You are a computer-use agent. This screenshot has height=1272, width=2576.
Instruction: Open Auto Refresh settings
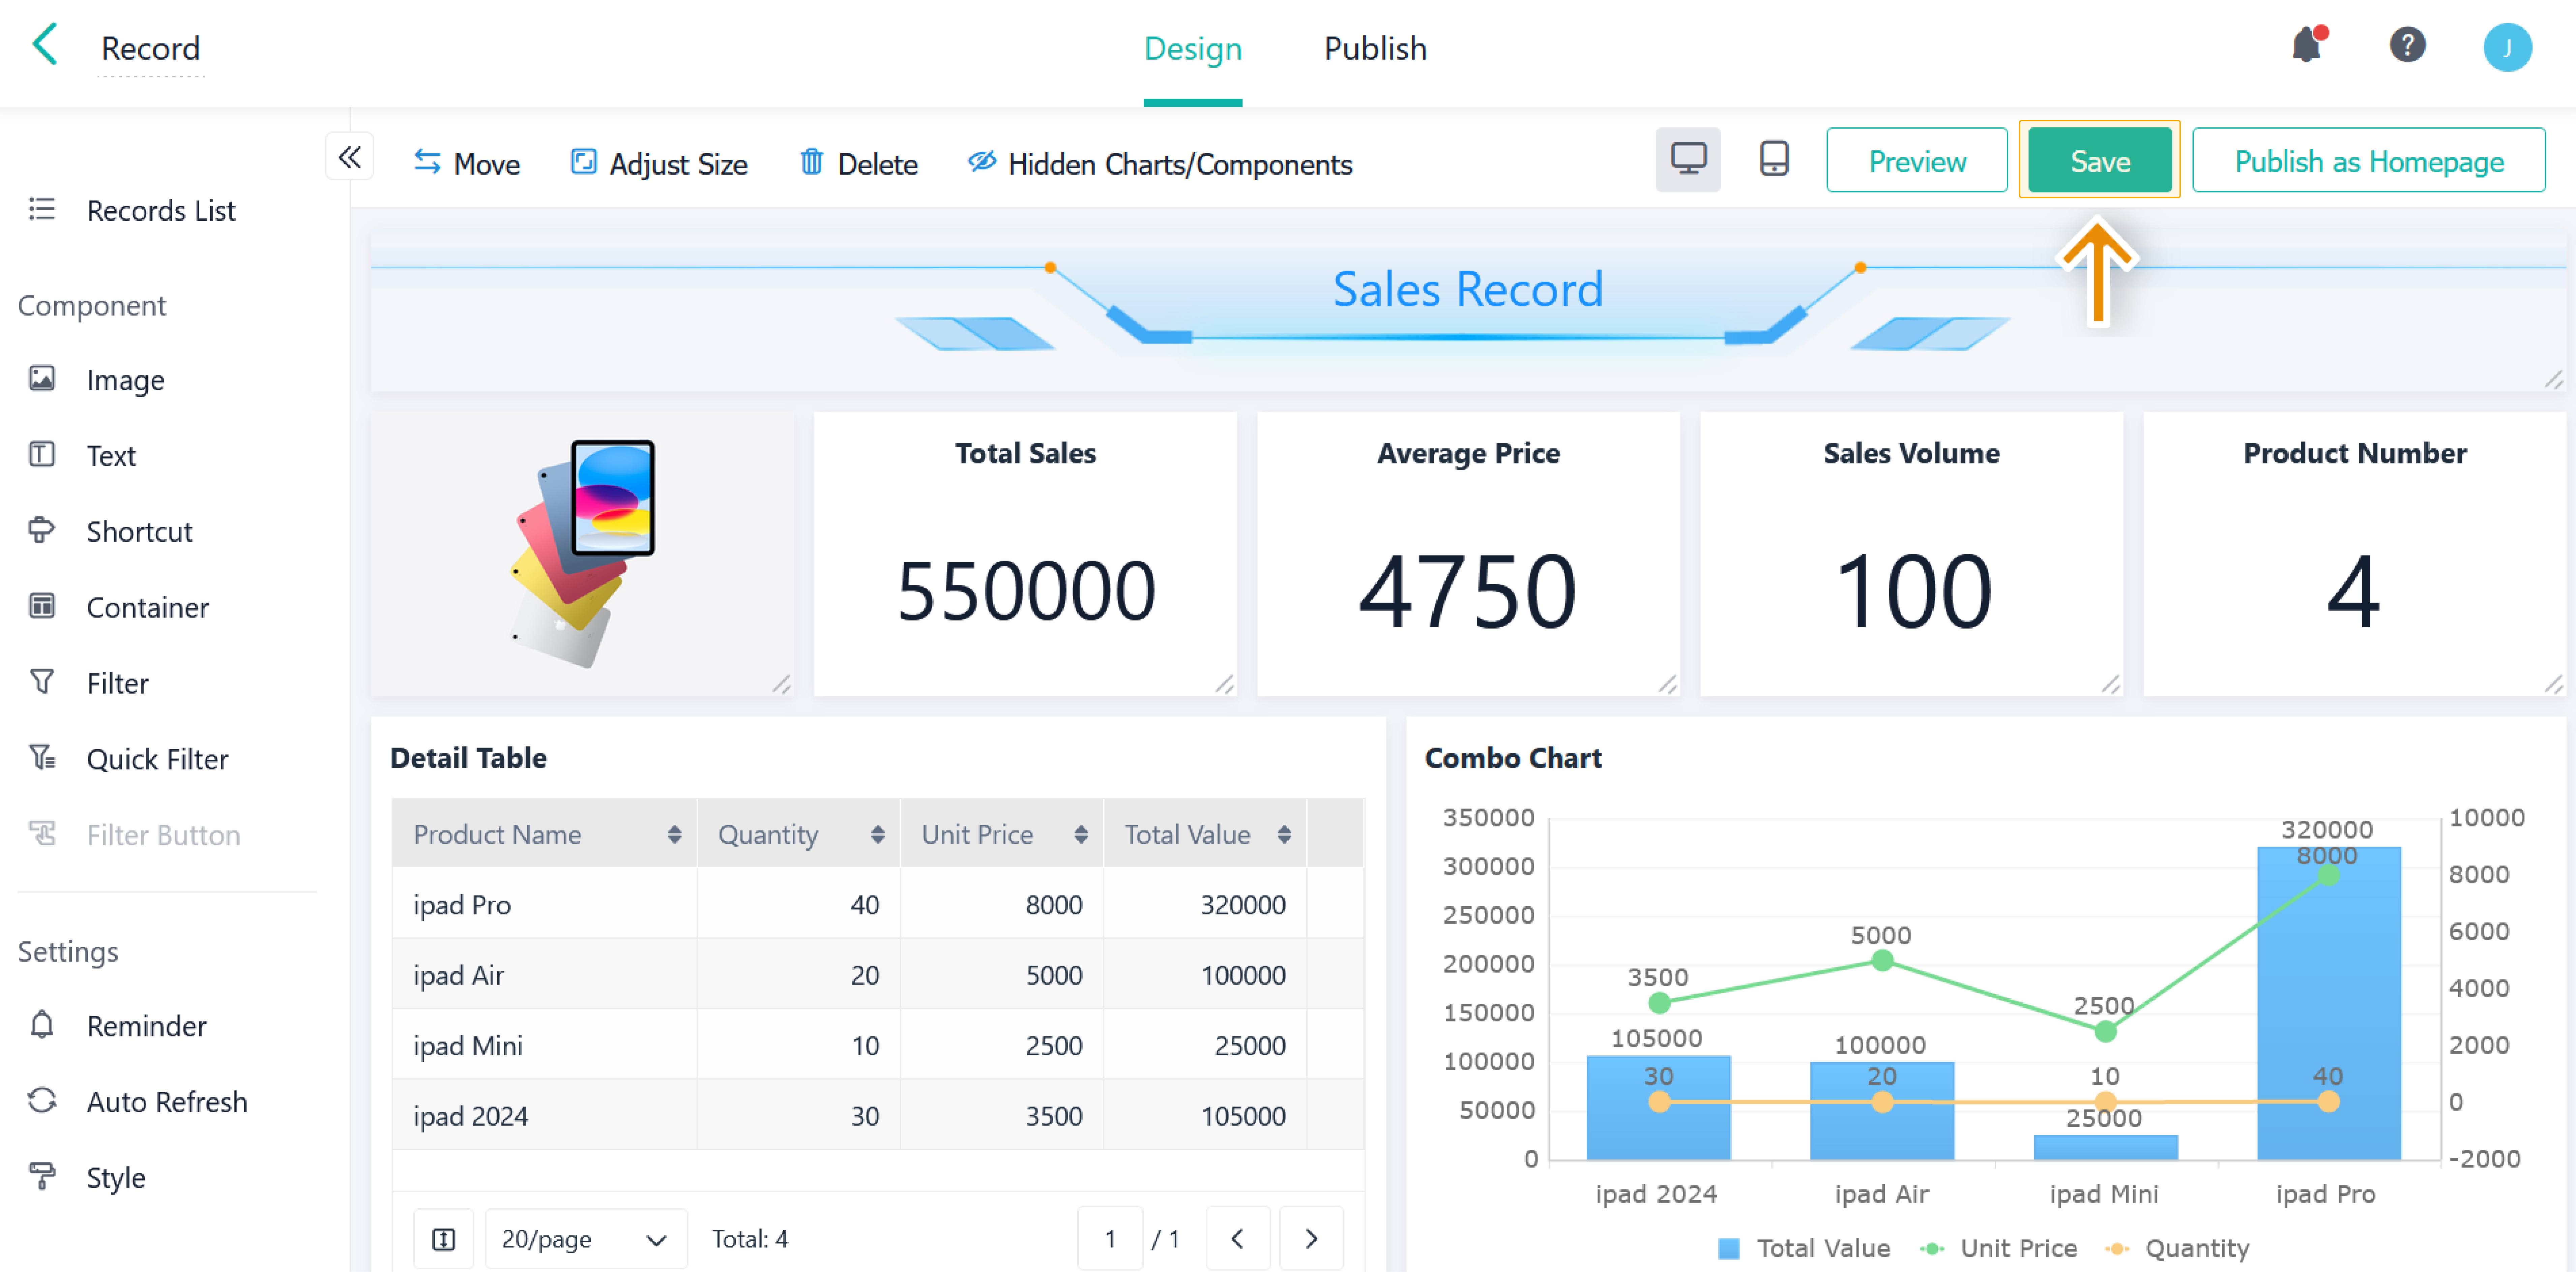166,1101
